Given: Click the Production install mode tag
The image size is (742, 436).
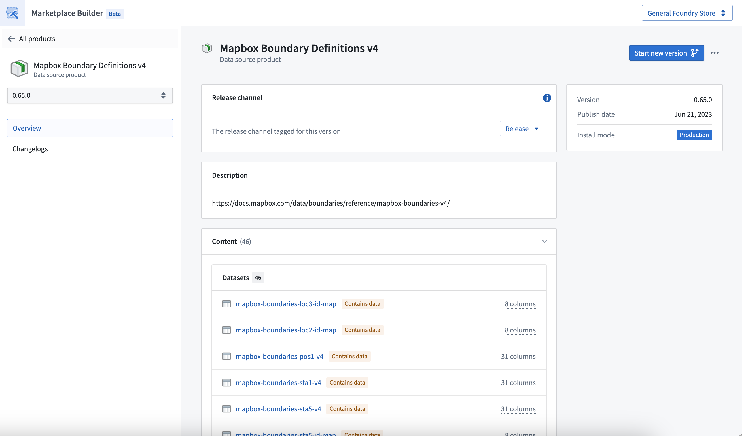Looking at the screenshot, I should [694, 135].
